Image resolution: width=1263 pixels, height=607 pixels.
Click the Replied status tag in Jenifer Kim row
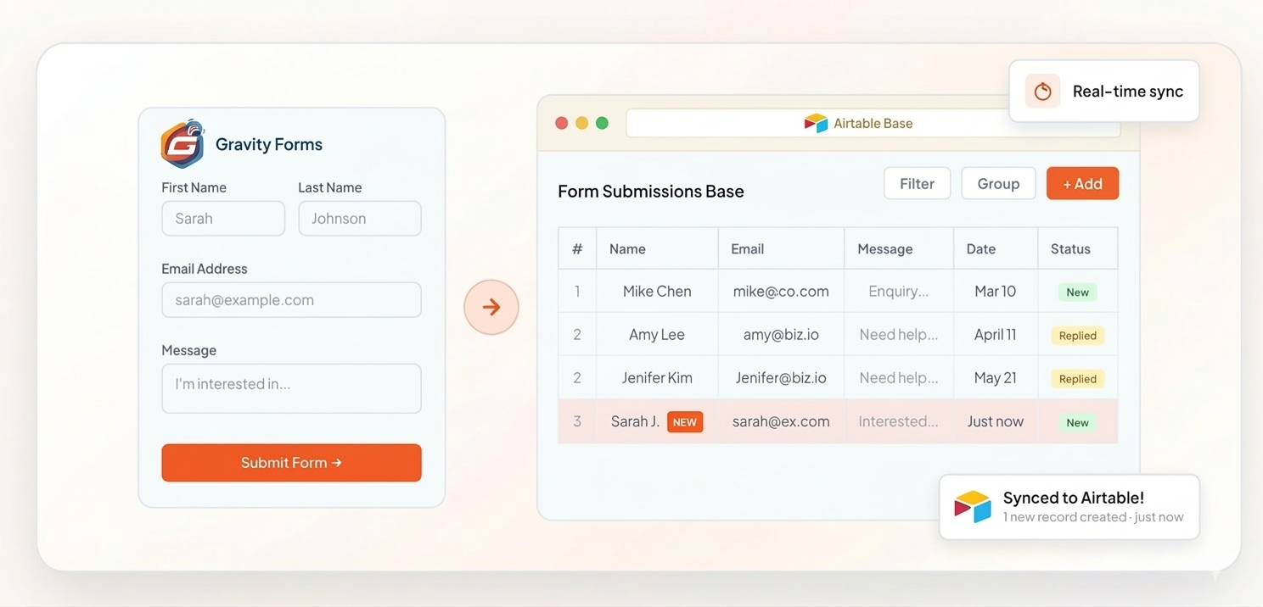tap(1078, 379)
